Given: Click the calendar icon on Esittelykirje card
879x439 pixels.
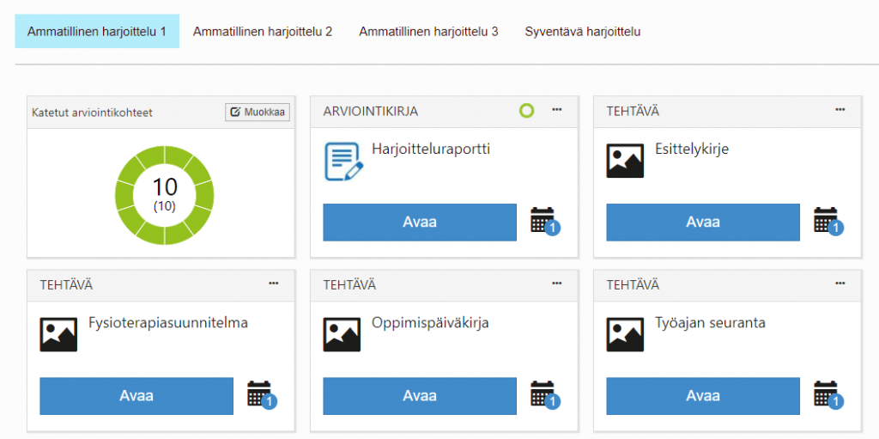Looking at the screenshot, I should coord(827,221).
